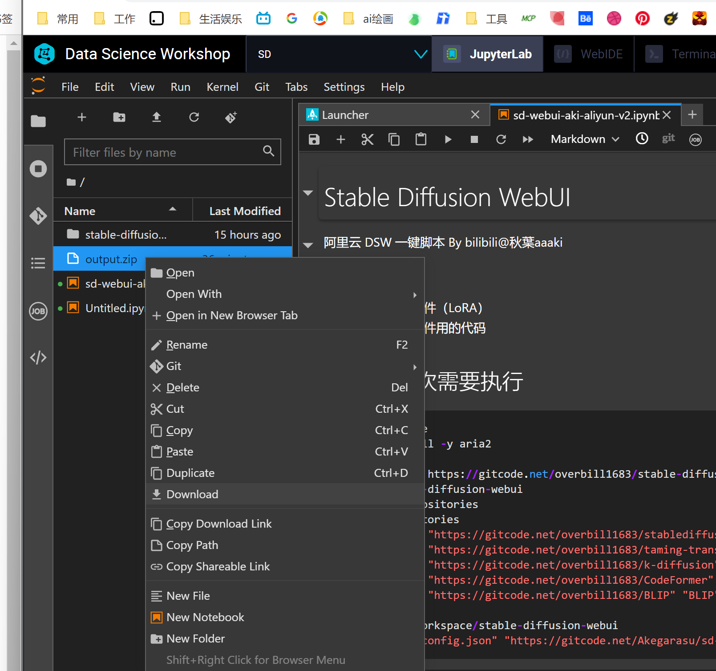Click the JupyterLab orange logo

click(x=38, y=85)
